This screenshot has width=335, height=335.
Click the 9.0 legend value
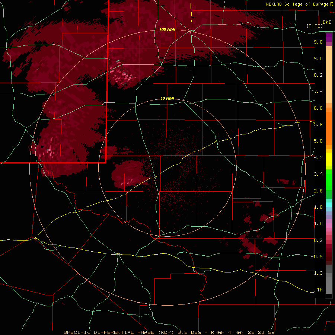tap(318, 58)
